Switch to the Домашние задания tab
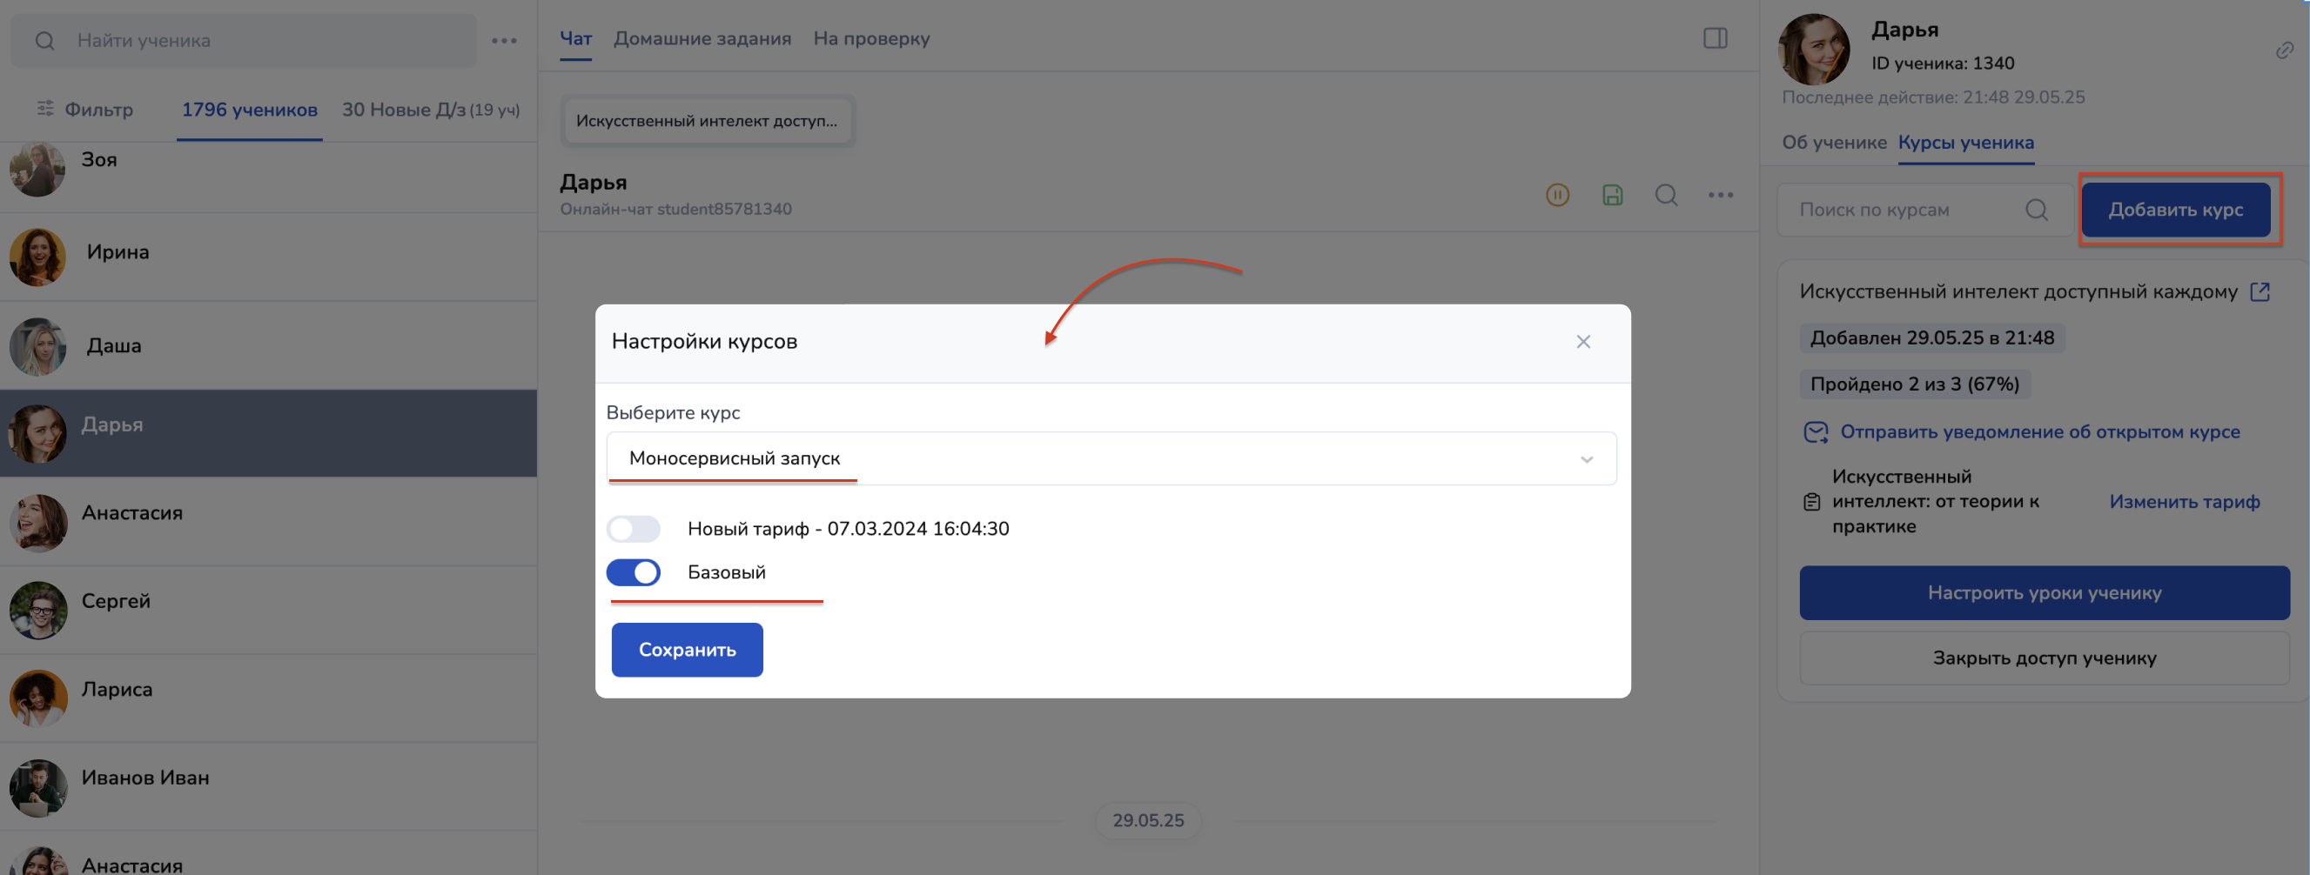This screenshot has height=875, width=2310. [702, 38]
